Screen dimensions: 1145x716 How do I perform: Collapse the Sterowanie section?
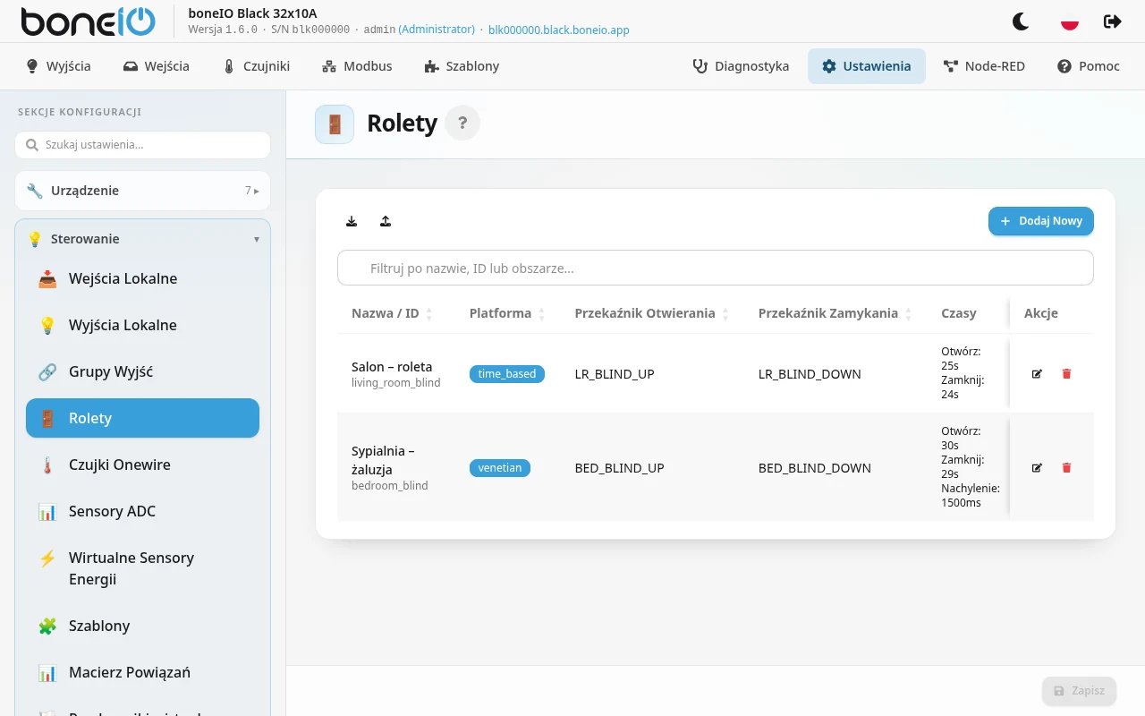tap(142, 239)
